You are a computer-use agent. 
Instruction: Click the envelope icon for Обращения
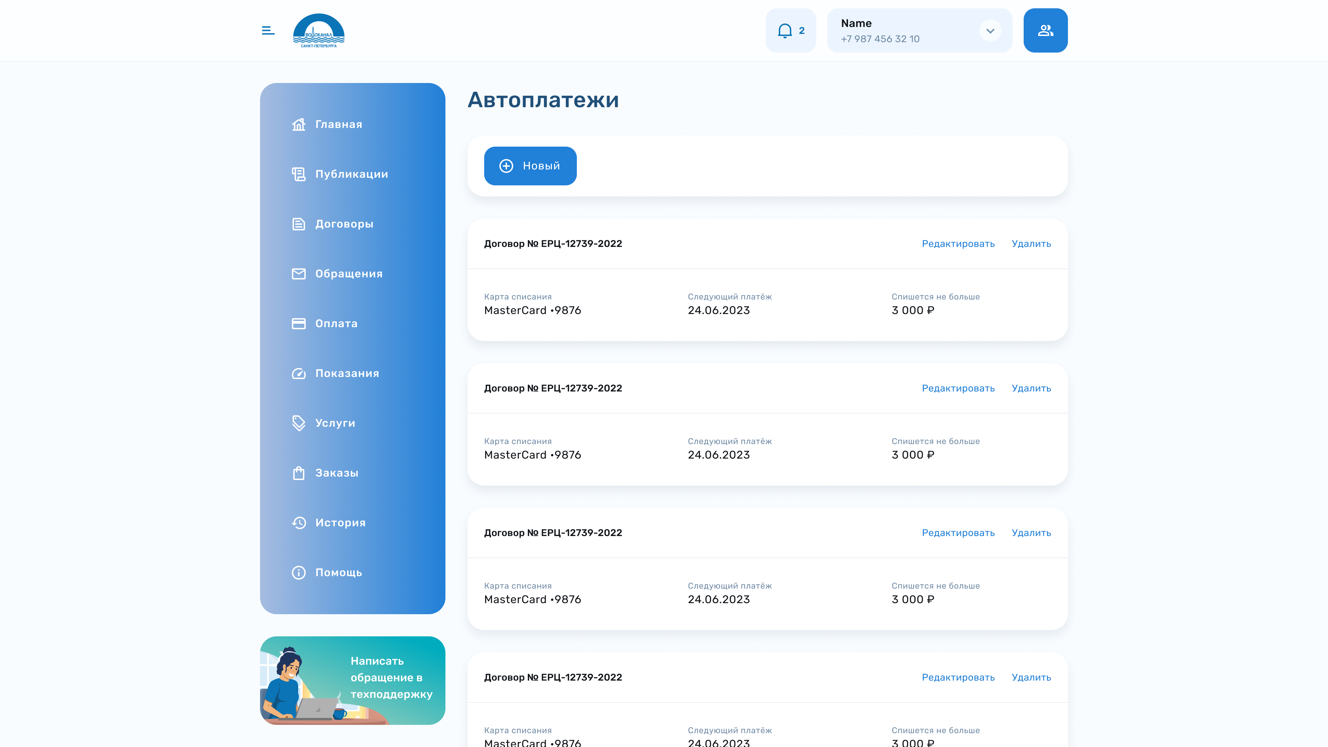298,274
